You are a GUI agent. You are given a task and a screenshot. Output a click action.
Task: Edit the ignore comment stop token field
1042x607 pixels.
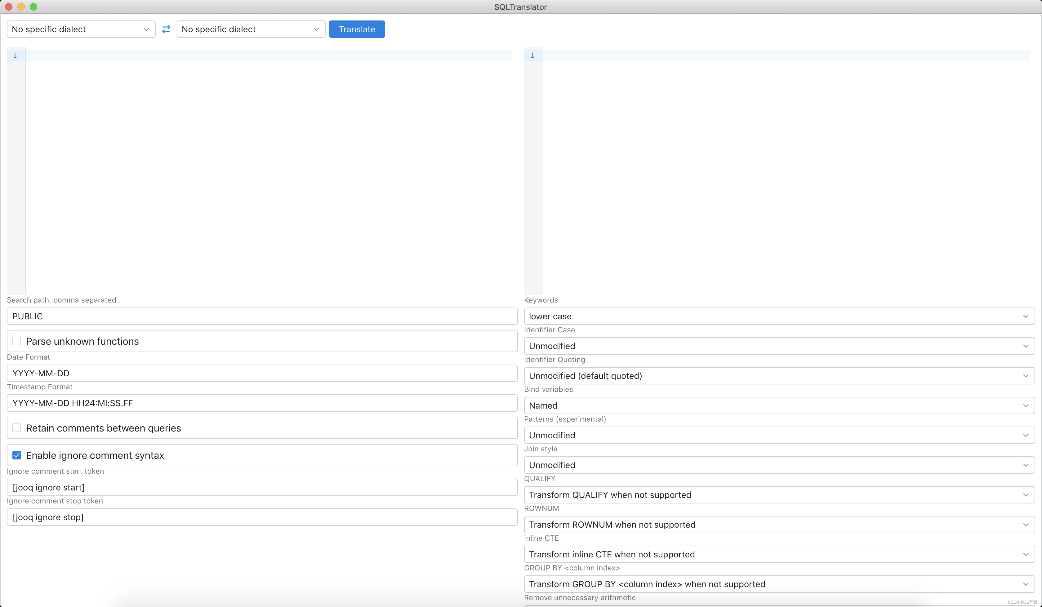pos(262,517)
